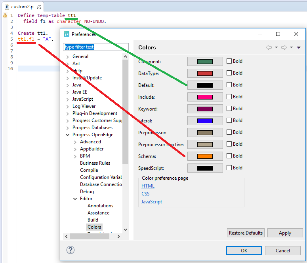The width and height of the screenshot is (307, 263).
Task: Enable Bold for Keyword color
Action: (x=229, y=109)
